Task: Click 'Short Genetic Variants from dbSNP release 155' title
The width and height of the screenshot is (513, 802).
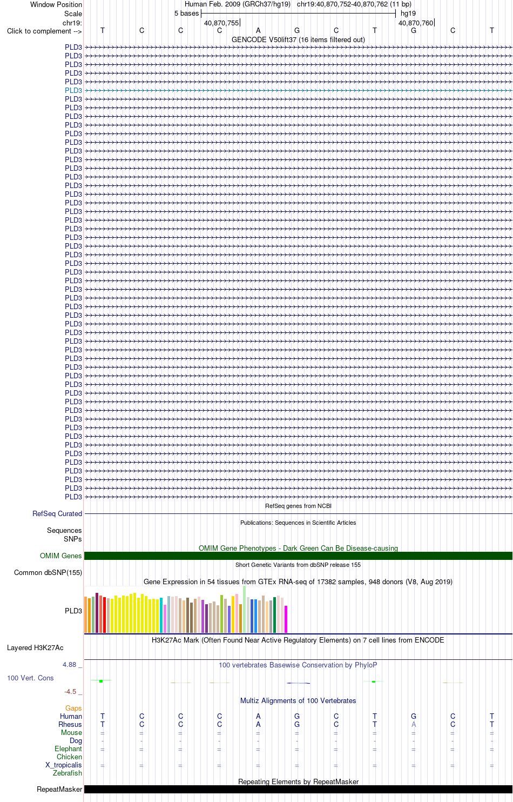Action: [x=298, y=565]
